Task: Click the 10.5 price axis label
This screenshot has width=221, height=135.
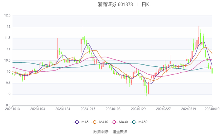Action: tap(7, 60)
